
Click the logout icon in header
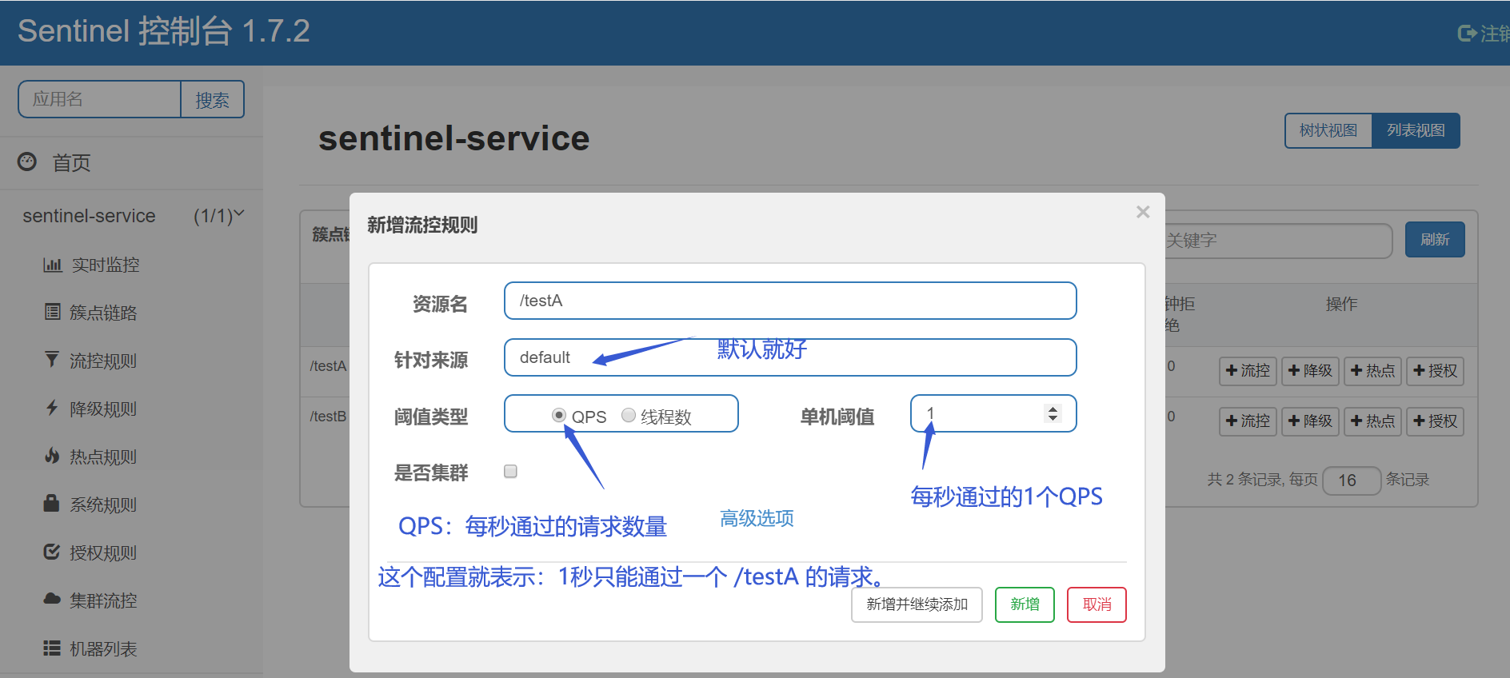pos(1467,33)
